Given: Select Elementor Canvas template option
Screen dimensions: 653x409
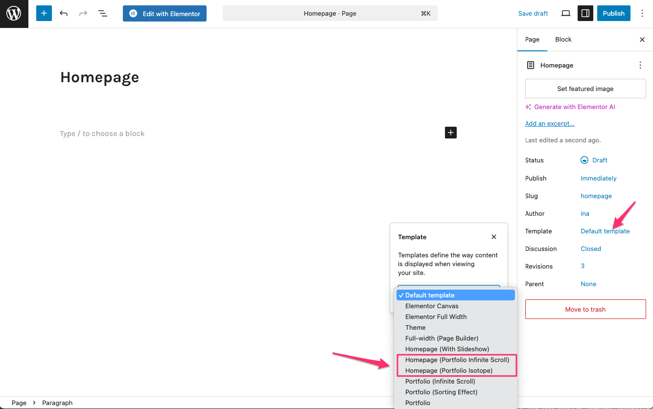Looking at the screenshot, I should pyautogui.click(x=432, y=306).
